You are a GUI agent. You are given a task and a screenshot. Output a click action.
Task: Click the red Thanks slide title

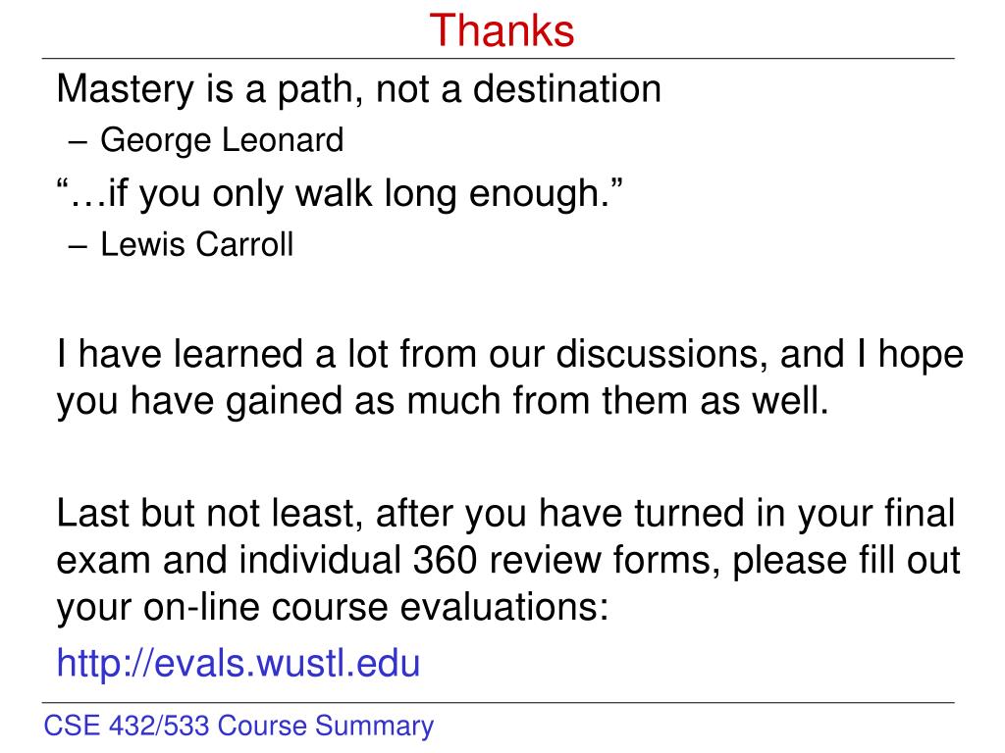[502, 30]
